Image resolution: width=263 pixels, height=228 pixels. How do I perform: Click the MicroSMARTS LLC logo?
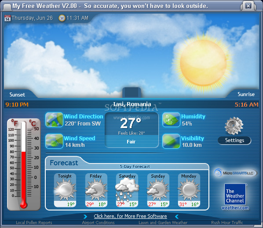(235, 173)
